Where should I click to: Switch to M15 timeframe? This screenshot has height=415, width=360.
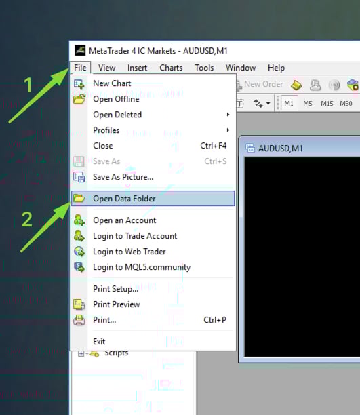point(327,104)
